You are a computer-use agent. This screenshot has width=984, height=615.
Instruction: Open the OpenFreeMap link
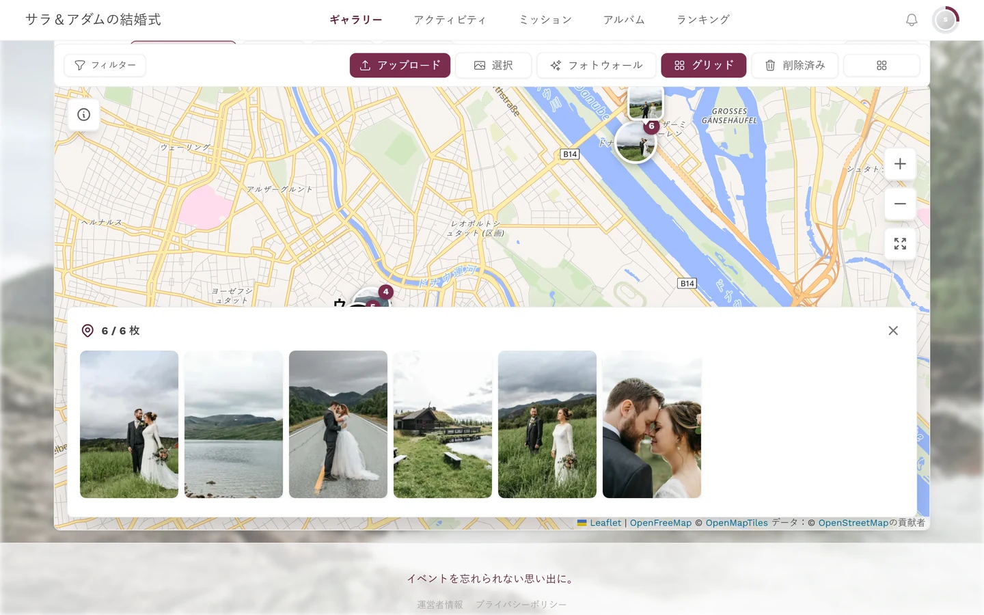tap(661, 523)
